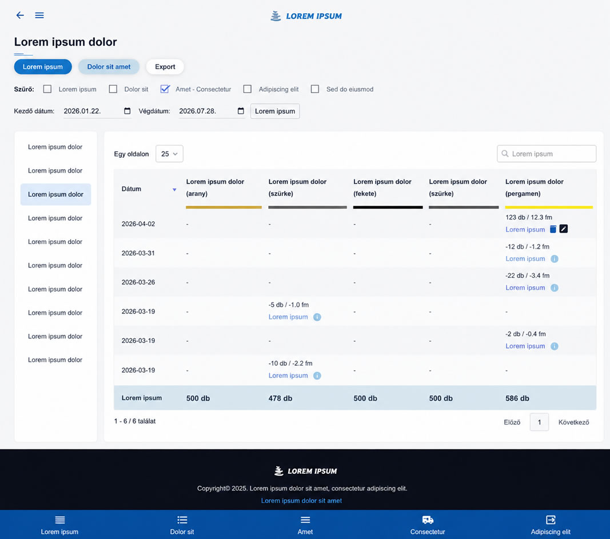Select page number 1 in the pagination
The image size is (610, 539).
point(539,422)
